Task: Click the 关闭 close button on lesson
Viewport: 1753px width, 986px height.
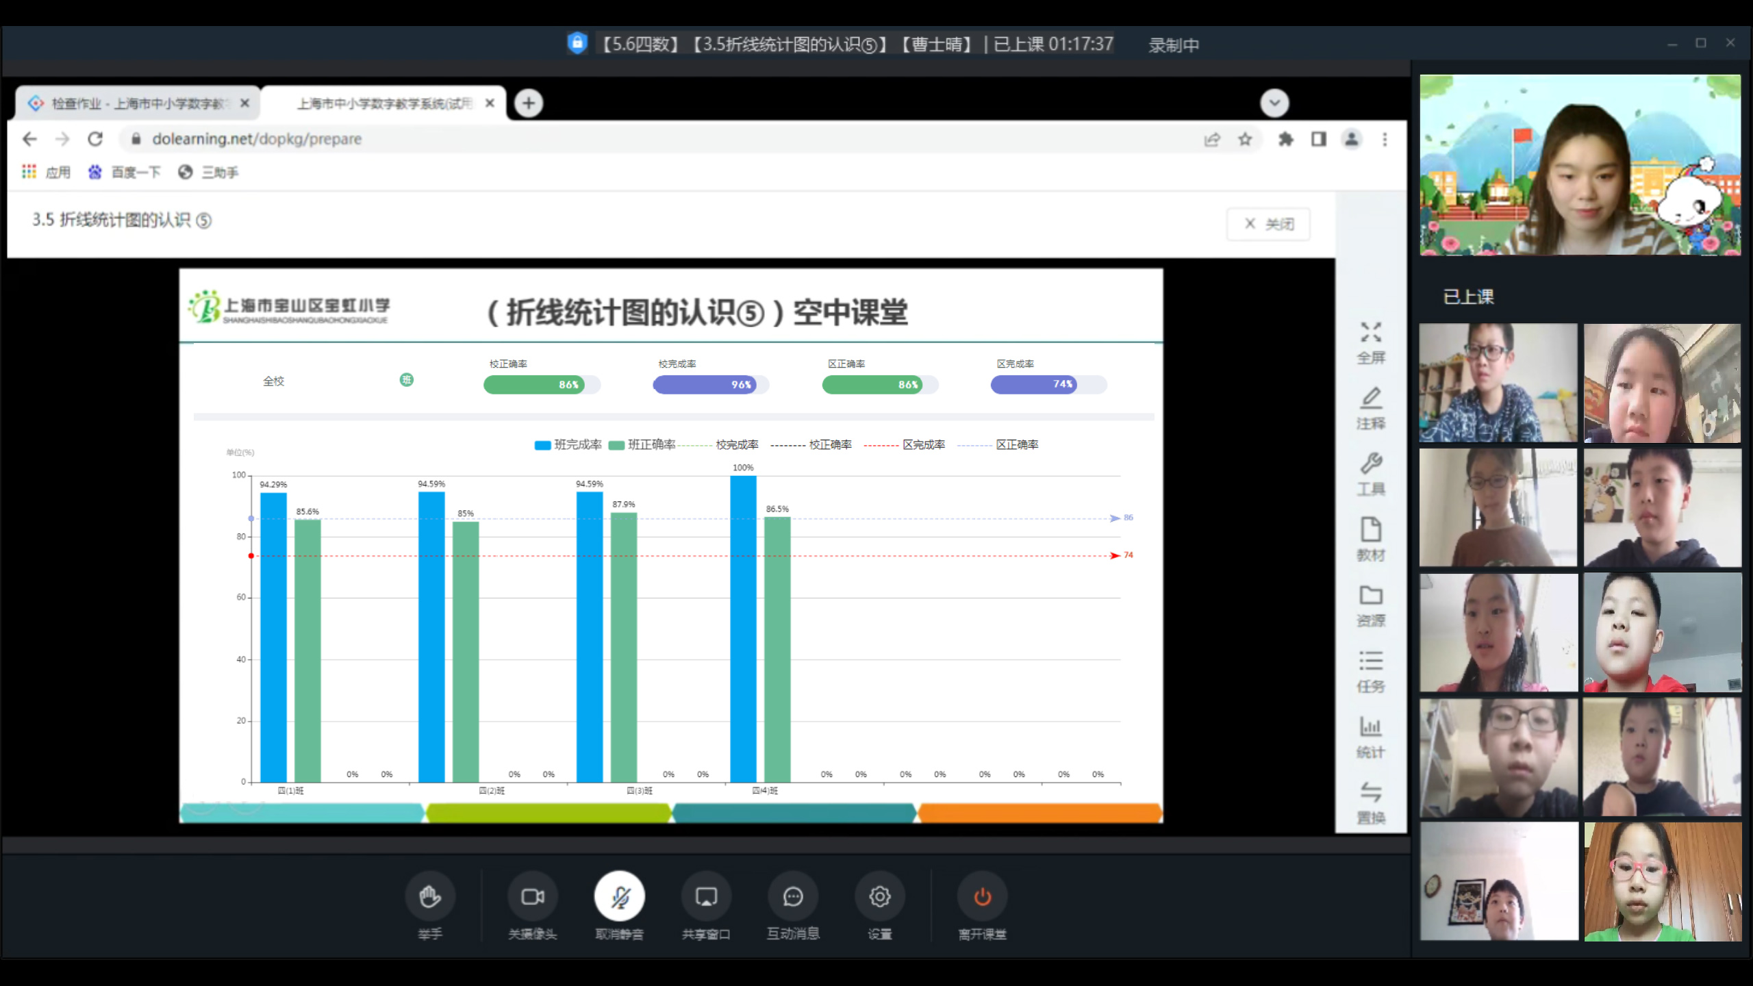Action: 1268,224
